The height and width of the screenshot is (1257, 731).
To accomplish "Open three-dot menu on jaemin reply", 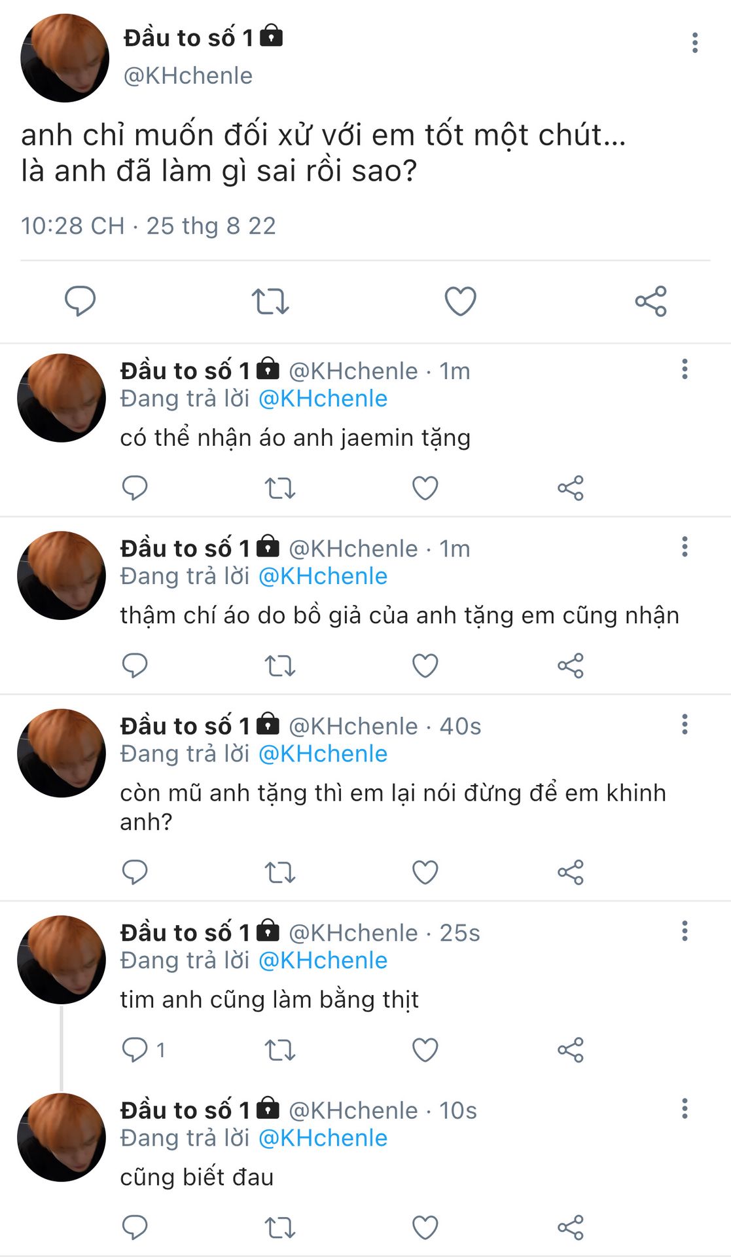I will click(x=685, y=369).
